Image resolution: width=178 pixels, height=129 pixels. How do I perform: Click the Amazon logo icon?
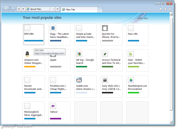(x=27, y=54)
